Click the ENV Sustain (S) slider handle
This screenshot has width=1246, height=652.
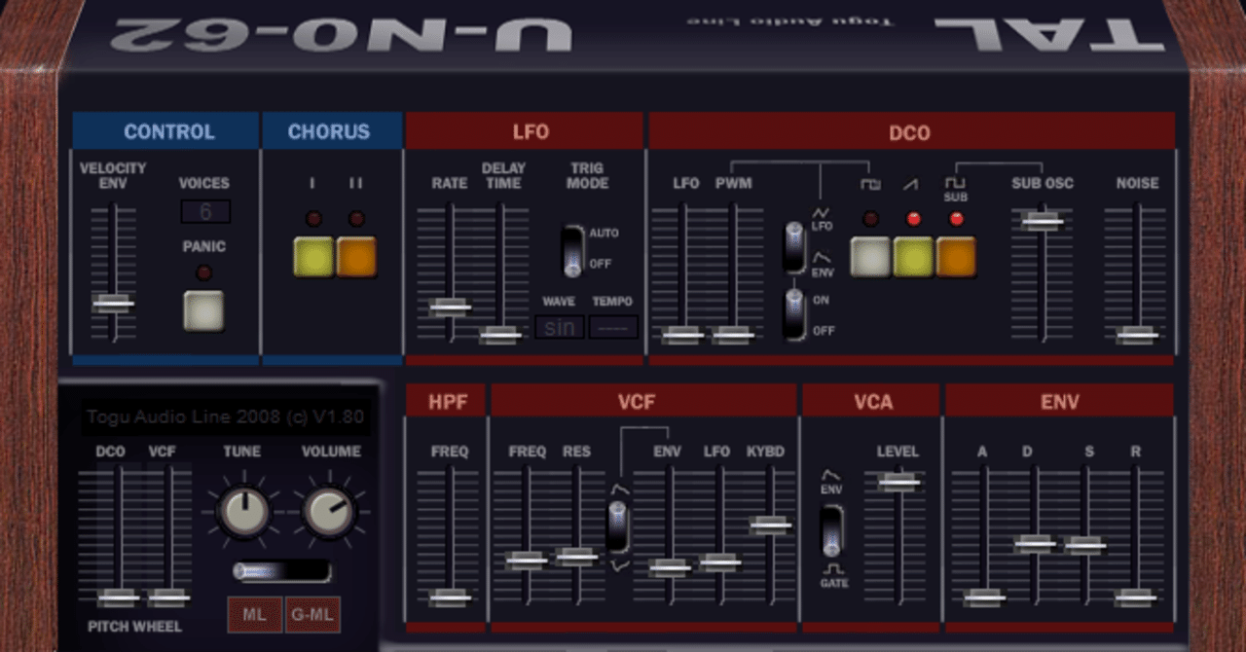tap(1084, 544)
